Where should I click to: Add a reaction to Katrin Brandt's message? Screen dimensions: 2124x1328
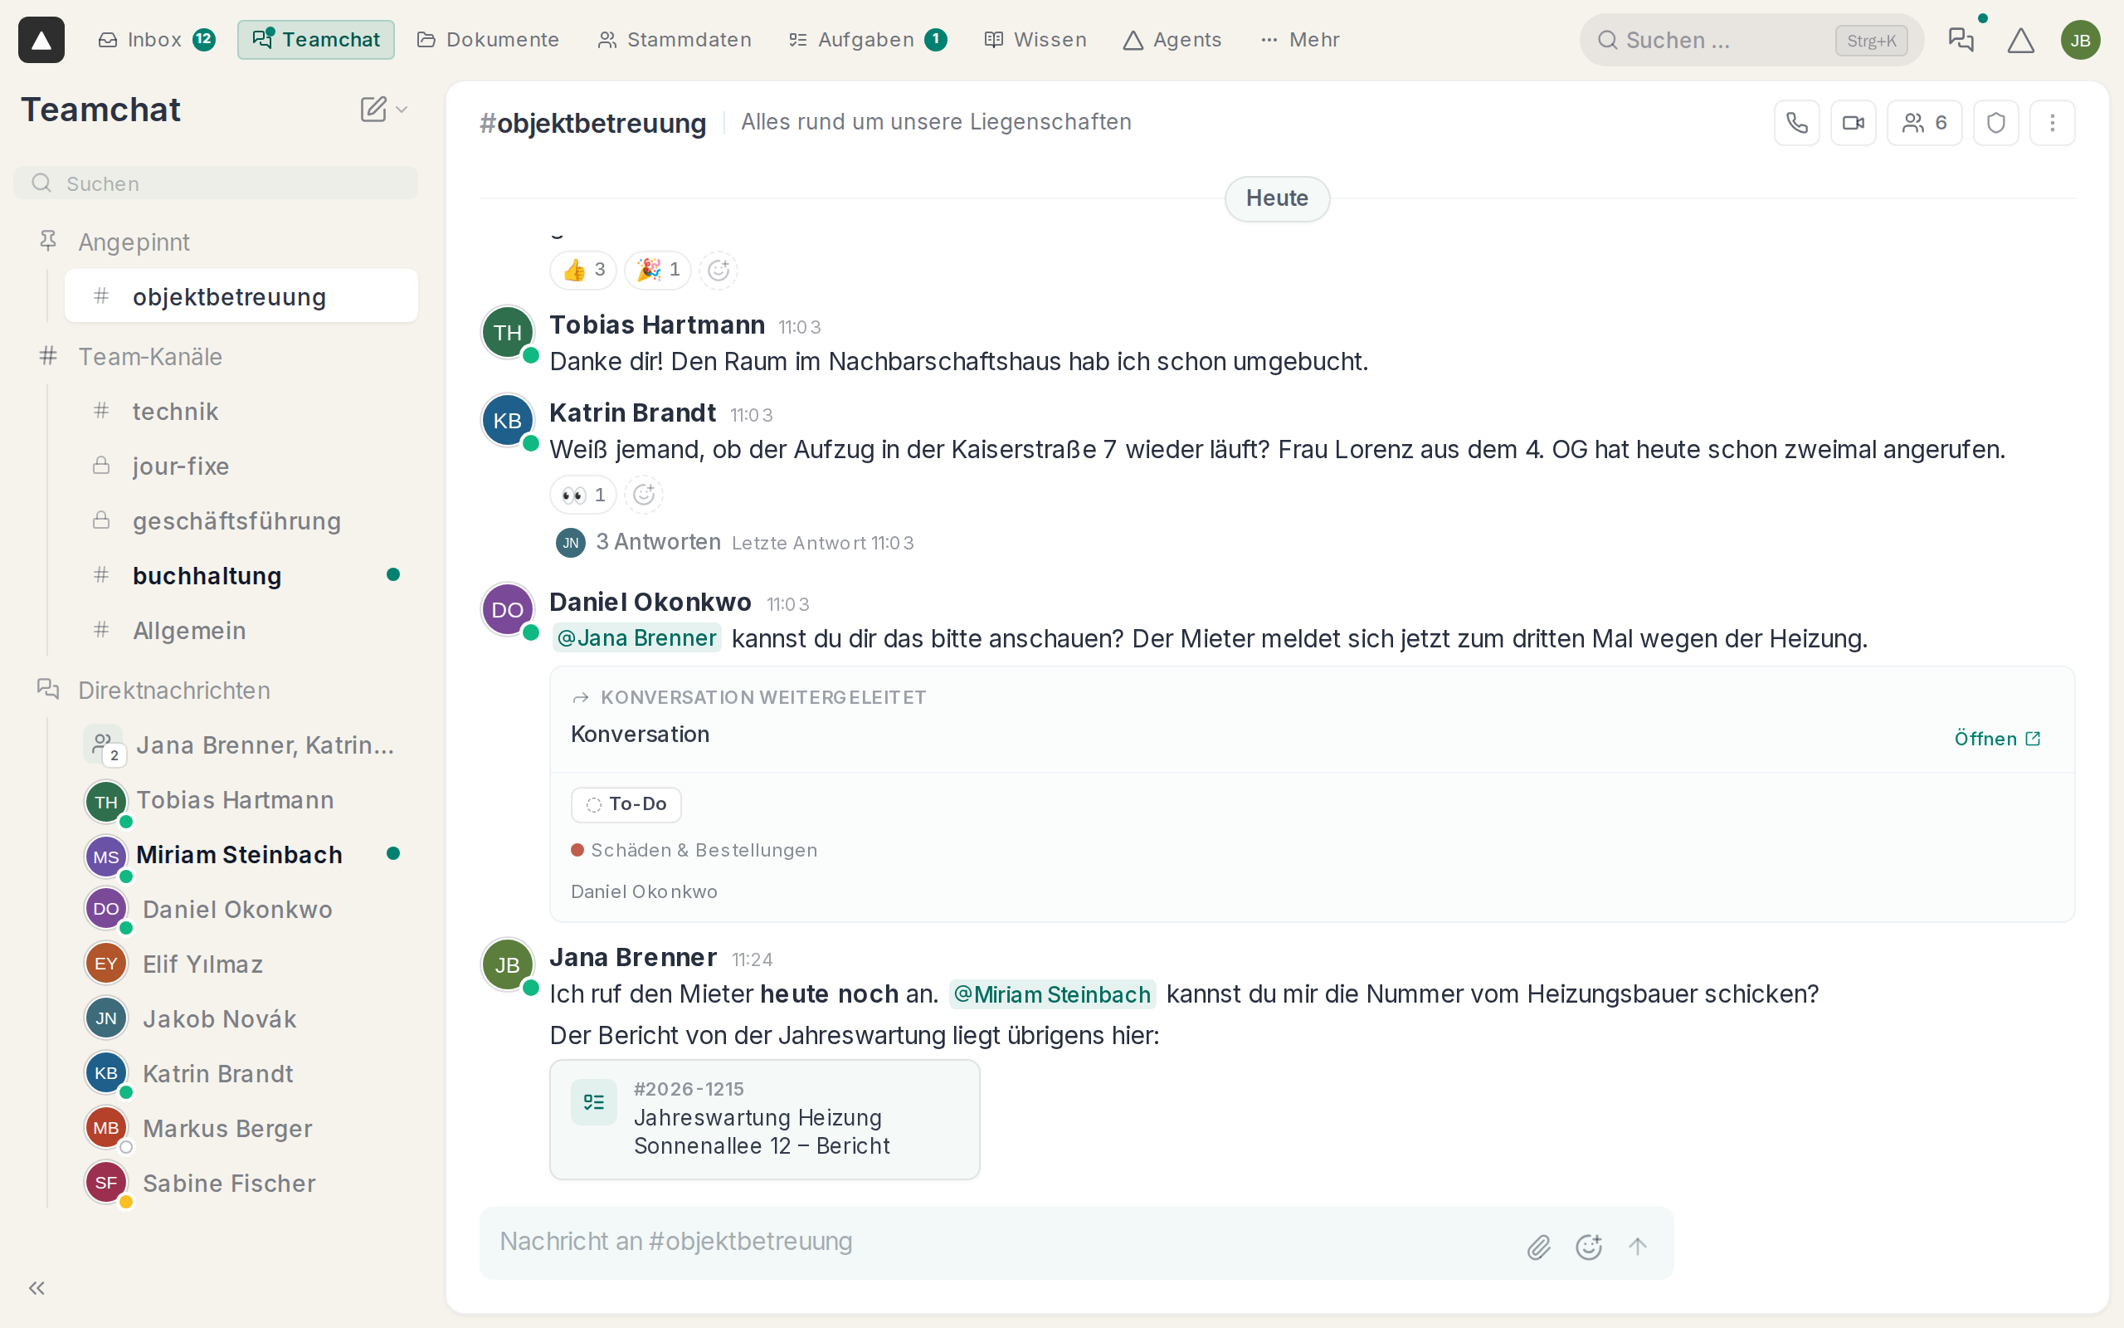[x=643, y=495]
